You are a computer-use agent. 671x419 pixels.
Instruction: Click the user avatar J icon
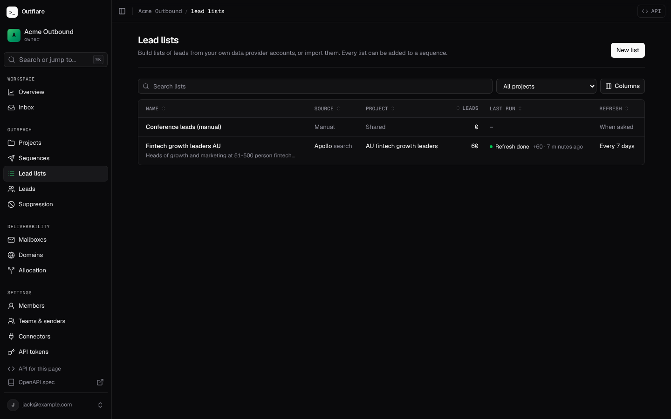point(13,405)
